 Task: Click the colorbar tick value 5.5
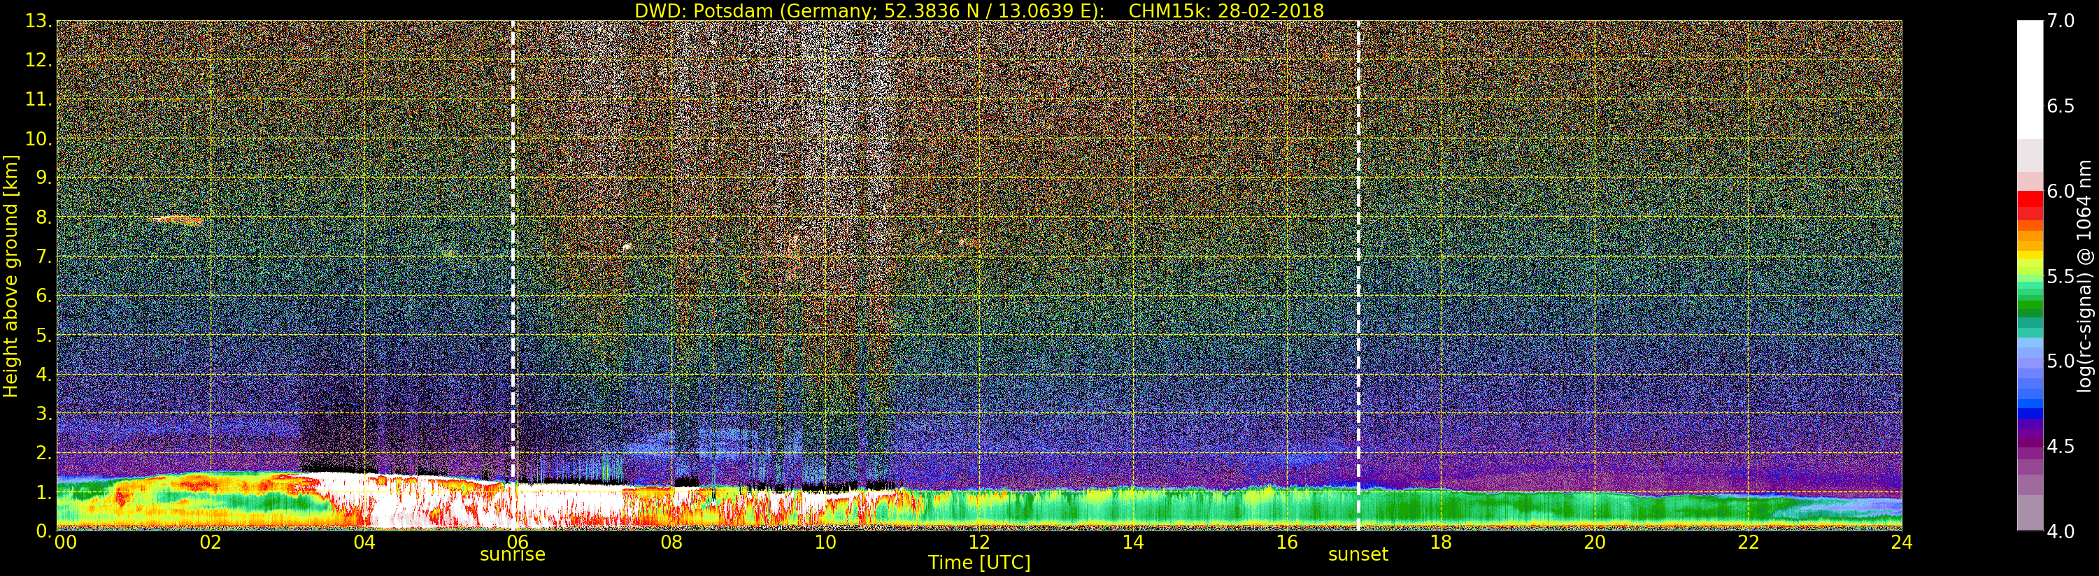tap(2061, 276)
